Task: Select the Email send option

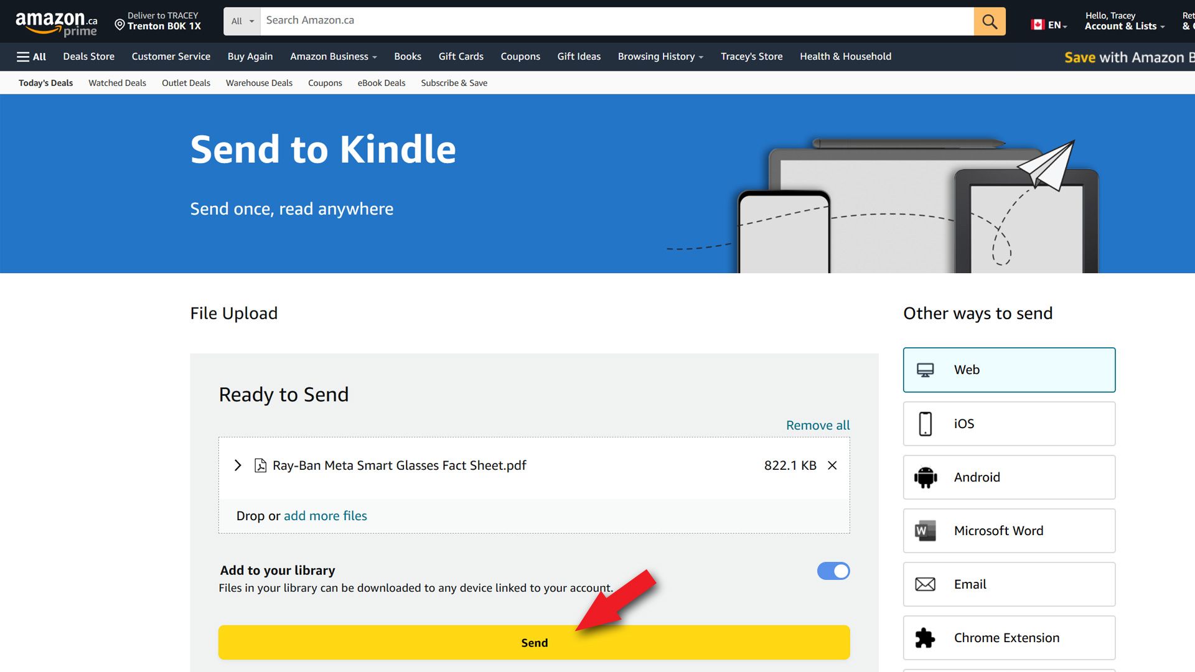Action: point(1009,584)
